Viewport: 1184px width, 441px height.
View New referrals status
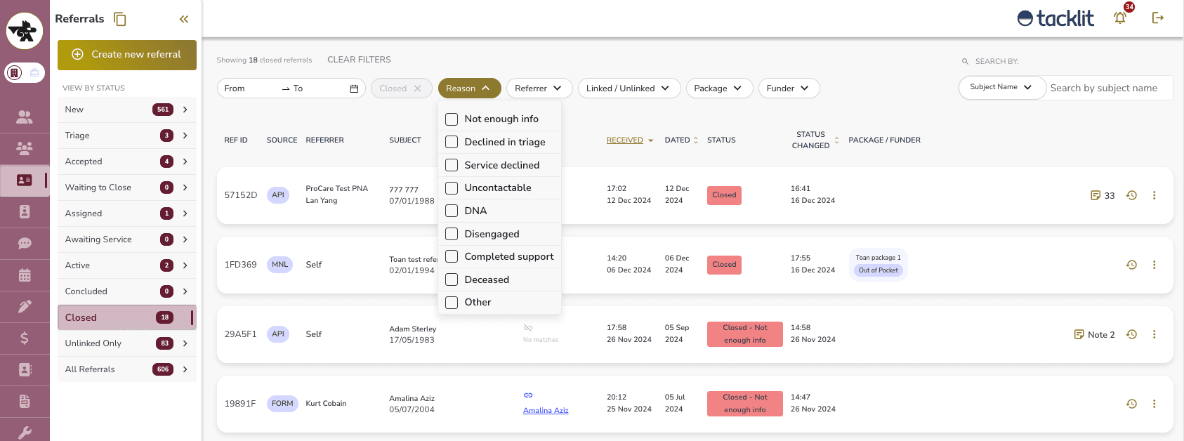pos(127,110)
